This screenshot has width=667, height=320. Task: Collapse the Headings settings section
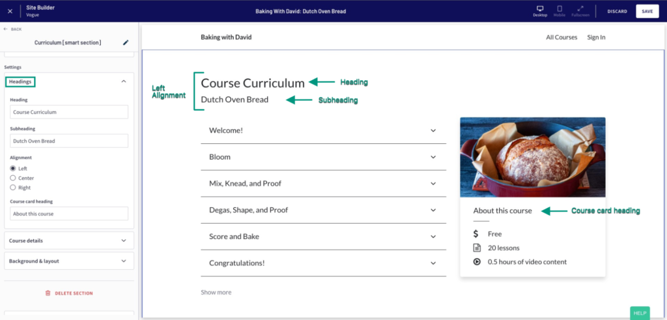click(x=124, y=81)
